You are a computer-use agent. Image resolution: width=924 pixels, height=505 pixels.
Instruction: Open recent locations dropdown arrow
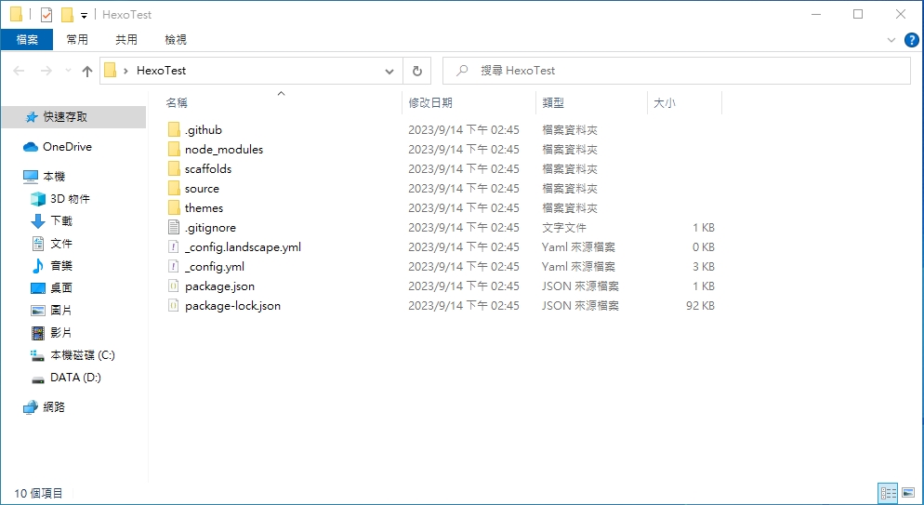pyautogui.click(x=68, y=71)
